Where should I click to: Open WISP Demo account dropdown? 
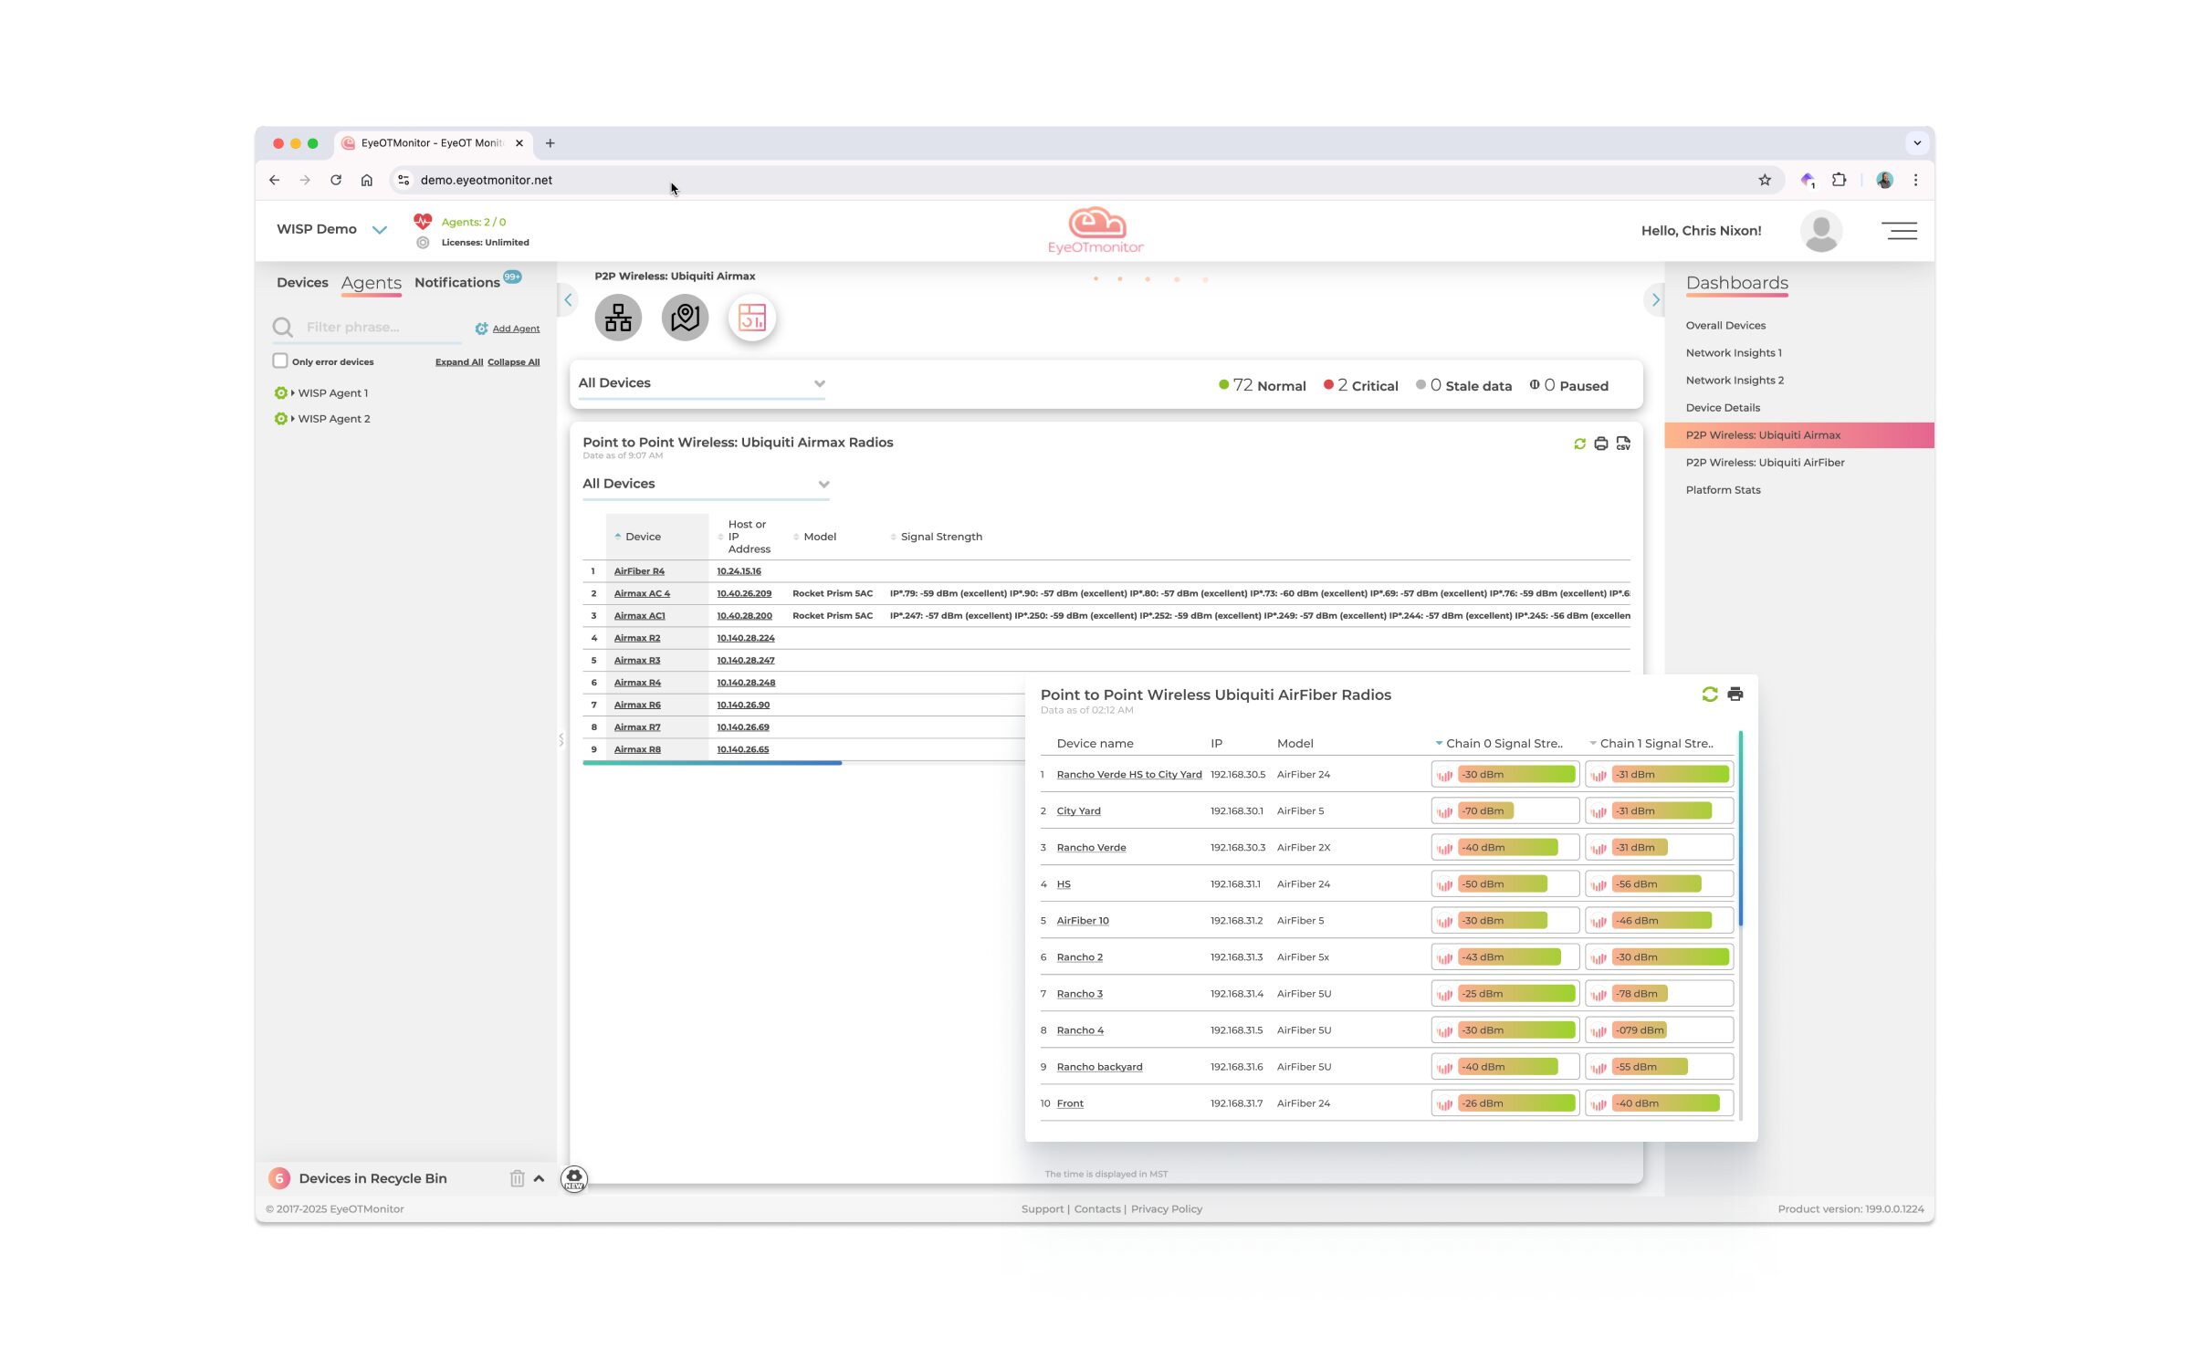click(380, 229)
